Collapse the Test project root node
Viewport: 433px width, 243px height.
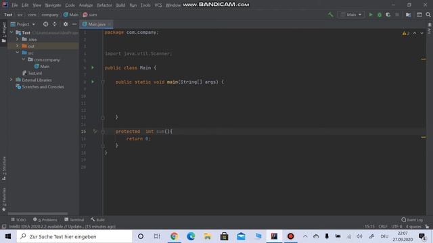12,32
